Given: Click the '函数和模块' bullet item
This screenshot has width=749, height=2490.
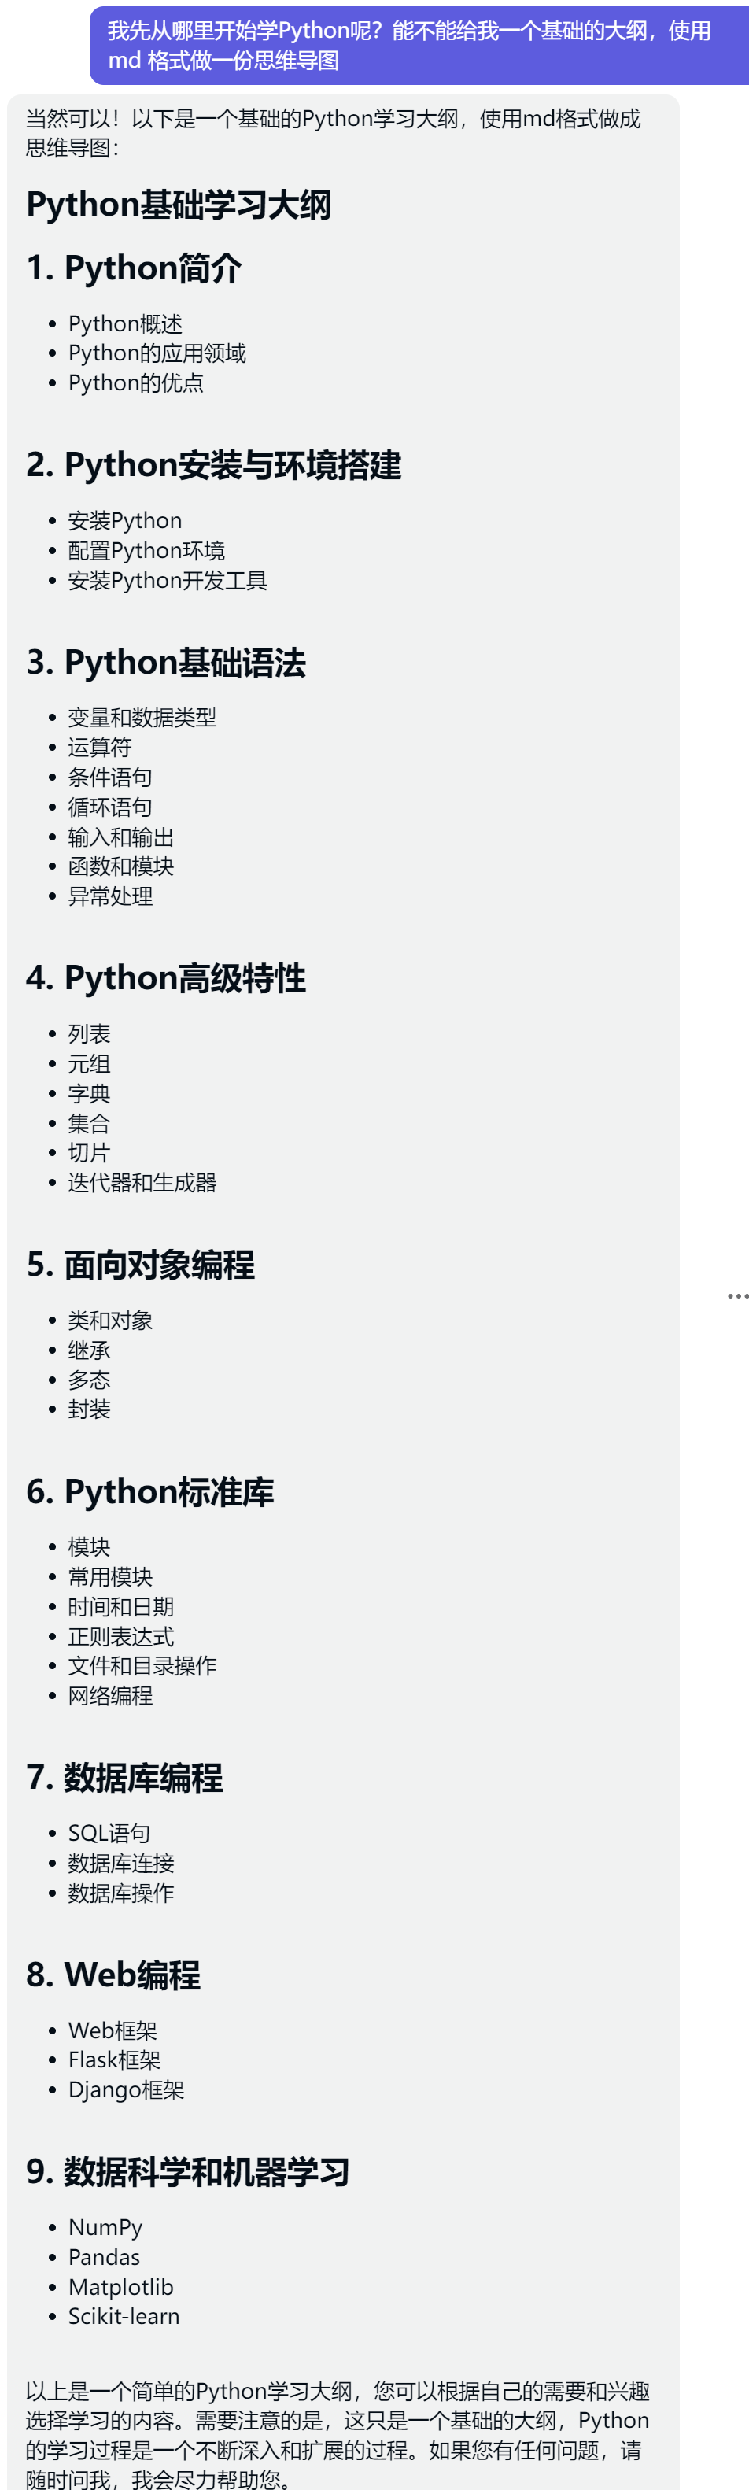Looking at the screenshot, I should click(121, 867).
